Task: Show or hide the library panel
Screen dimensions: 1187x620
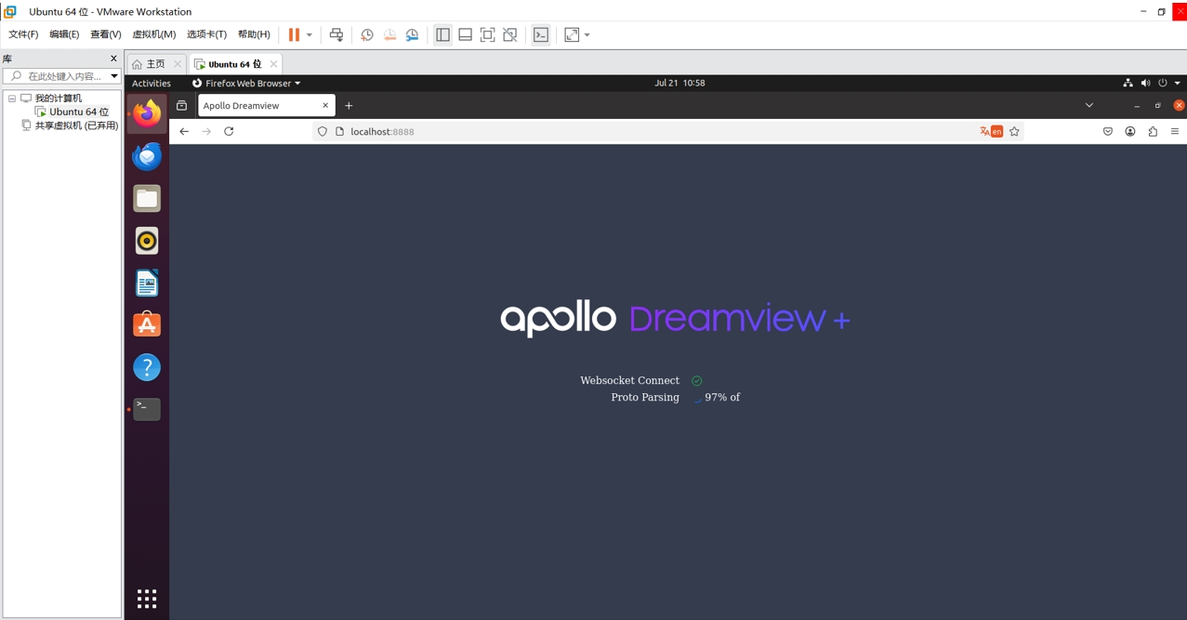Action: click(x=442, y=34)
